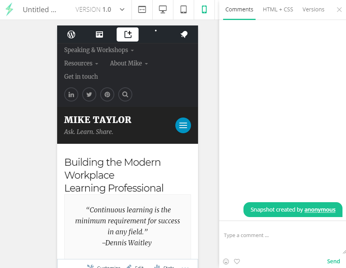Open the Versions tab
The image size is (346, 268).
pos(313,9)
